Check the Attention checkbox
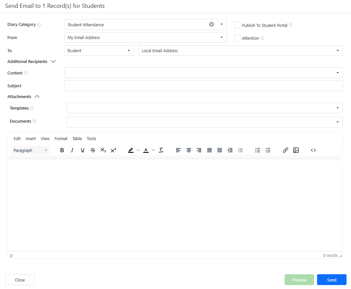 (x=237, y=38)
